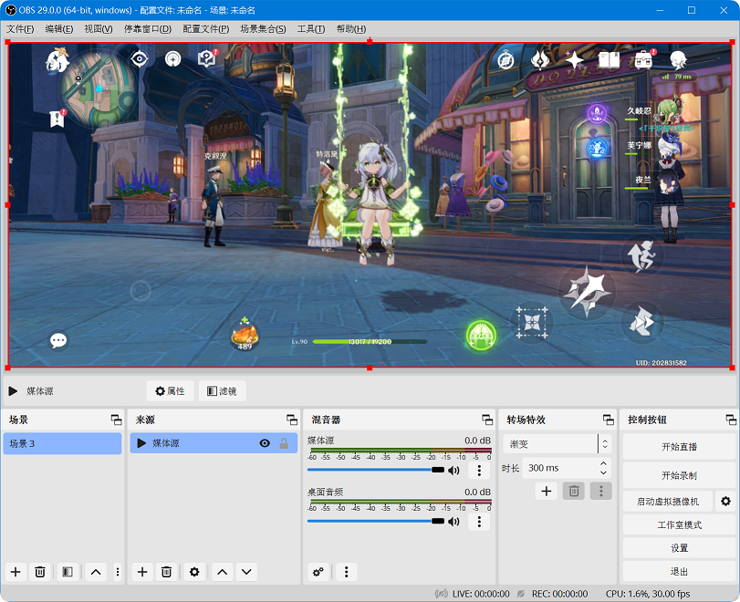
Task: Play media source in context toolbar
Action: point(13,391)
